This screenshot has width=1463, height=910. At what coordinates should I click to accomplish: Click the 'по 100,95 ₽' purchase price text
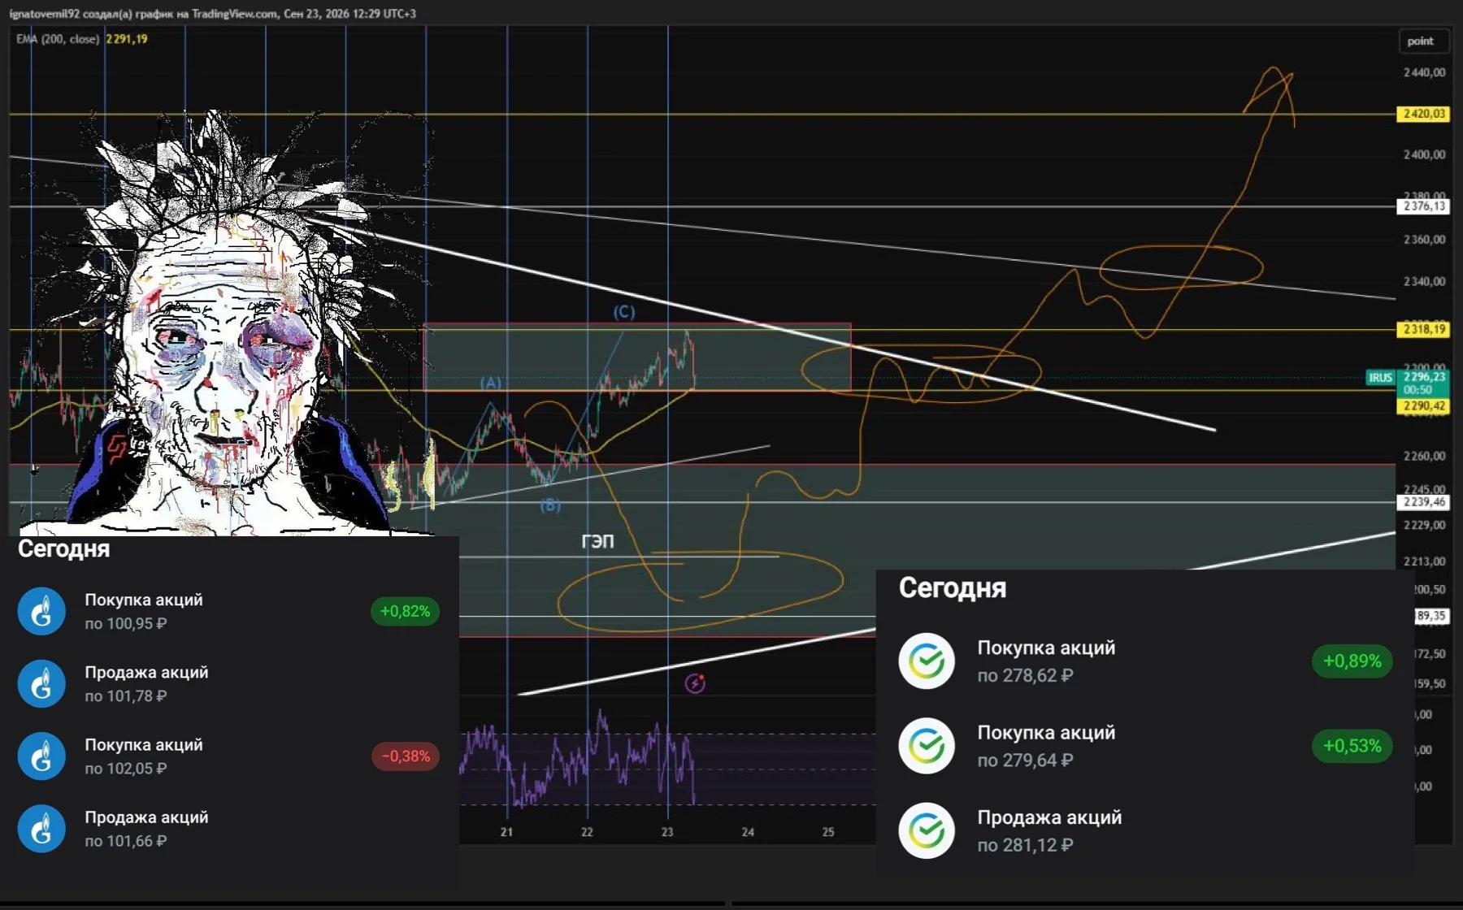coord(126,624)
